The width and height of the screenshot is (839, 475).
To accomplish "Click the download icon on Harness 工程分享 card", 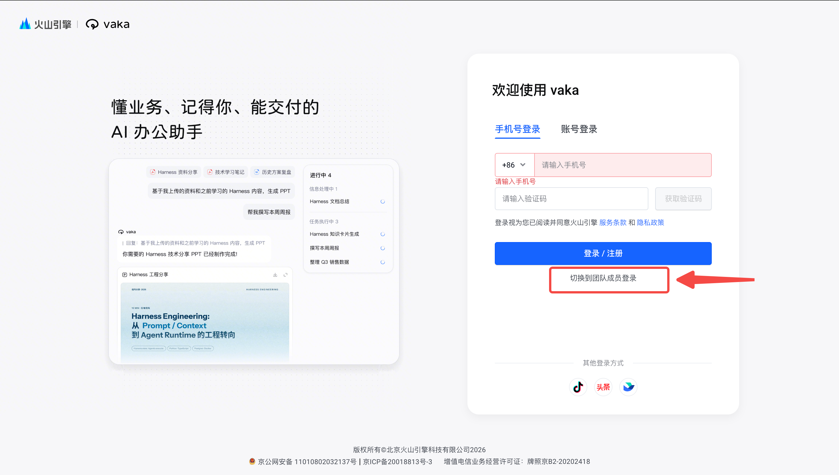I will [x=275, y=275].
